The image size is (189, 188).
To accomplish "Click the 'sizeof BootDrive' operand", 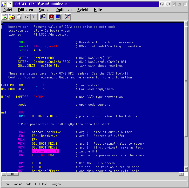I will click(x=46, y=132).
